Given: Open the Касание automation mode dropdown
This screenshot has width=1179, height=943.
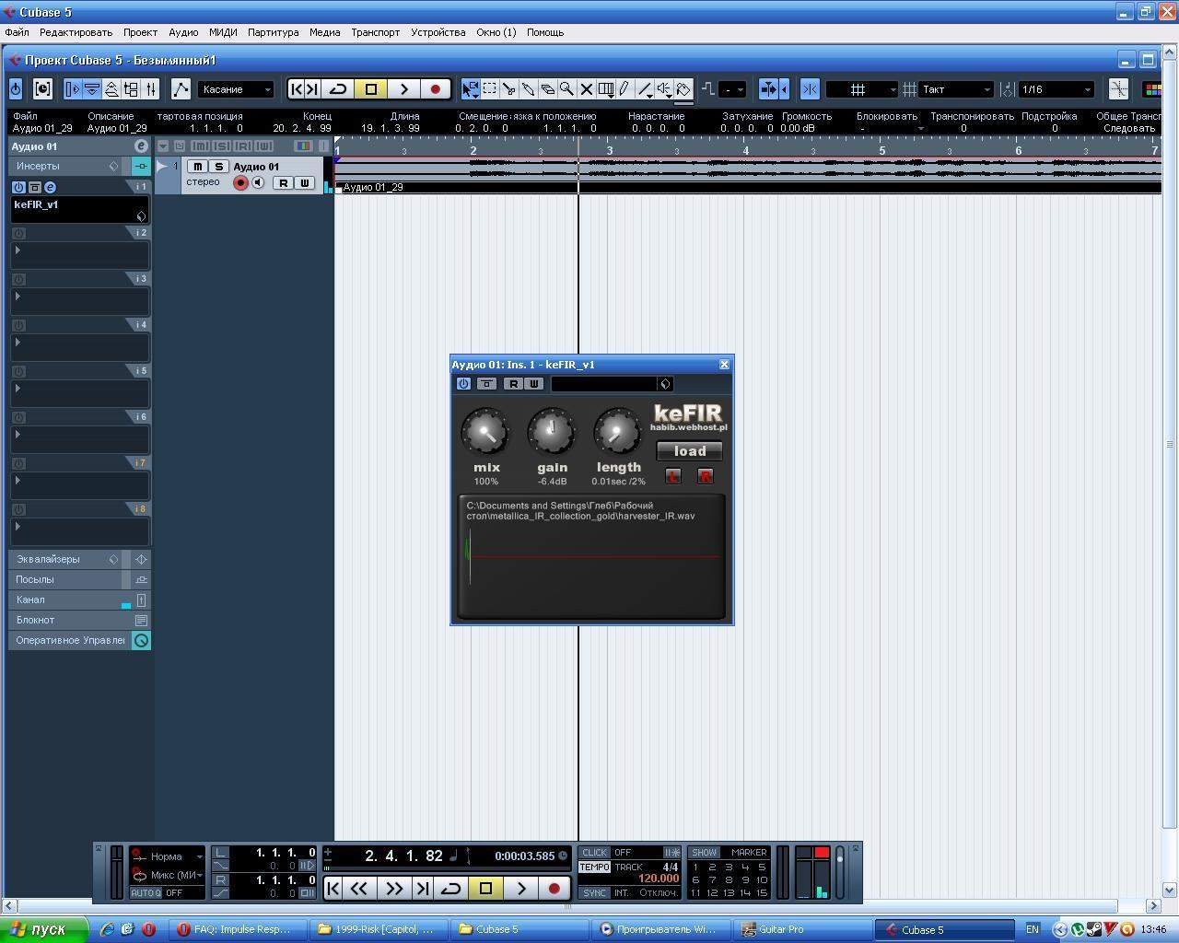Looking at the screenshot, I should (x=237, y=89).
